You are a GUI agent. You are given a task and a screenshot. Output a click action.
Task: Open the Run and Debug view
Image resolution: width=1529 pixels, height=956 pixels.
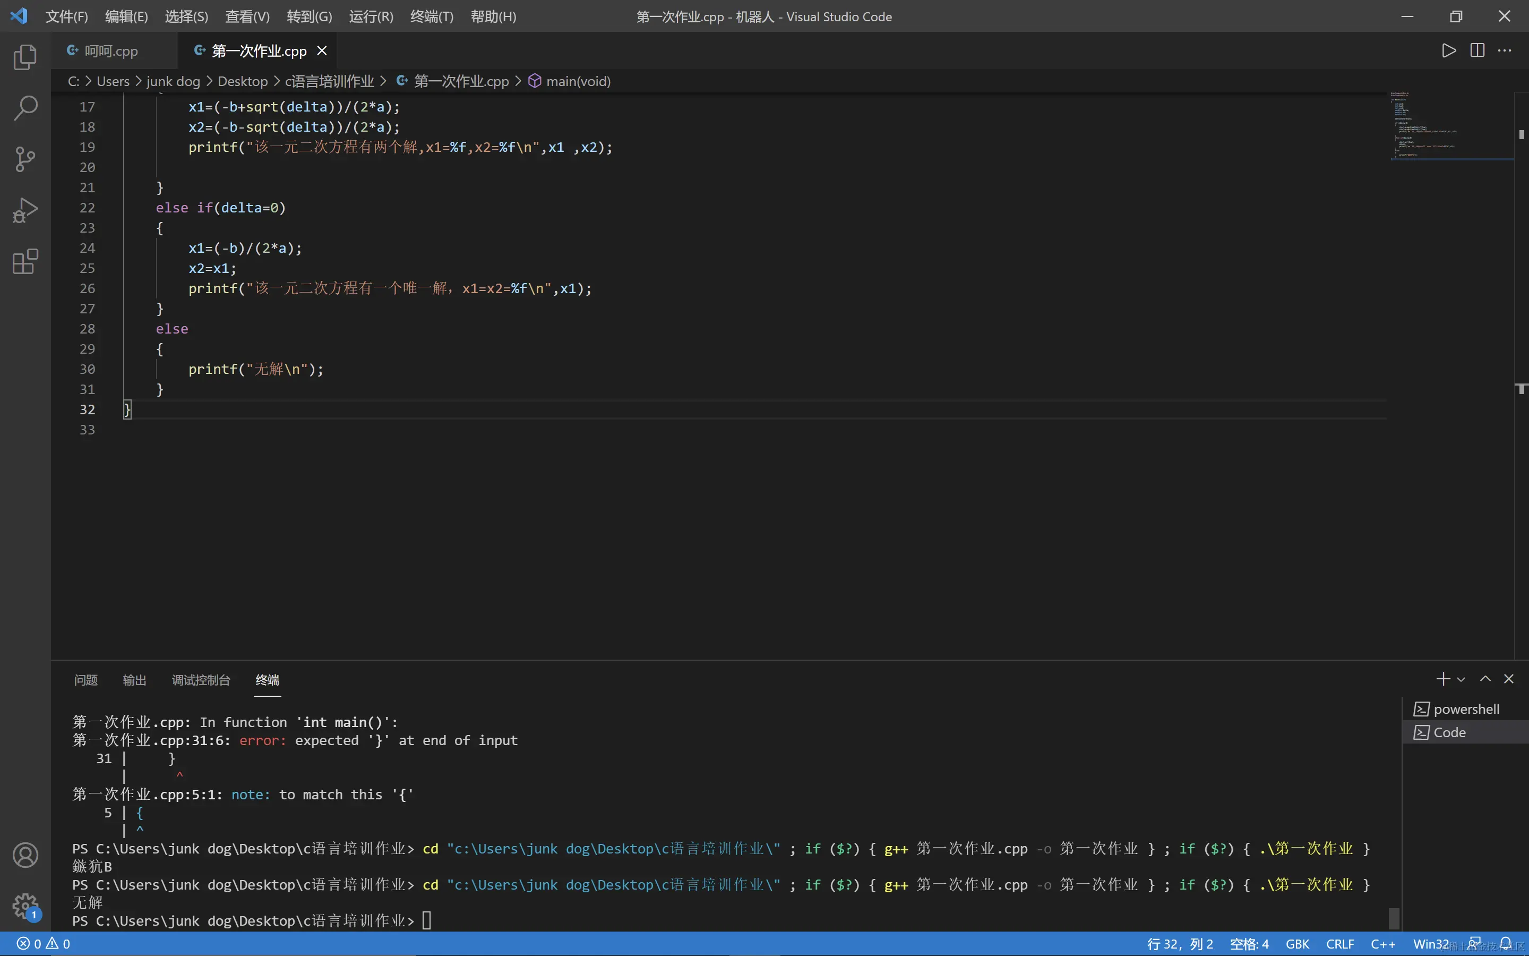25,210
